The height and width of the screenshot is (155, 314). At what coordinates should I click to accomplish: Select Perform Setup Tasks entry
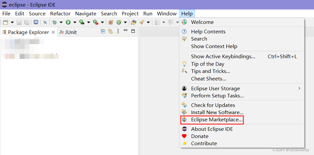point(242,96)
